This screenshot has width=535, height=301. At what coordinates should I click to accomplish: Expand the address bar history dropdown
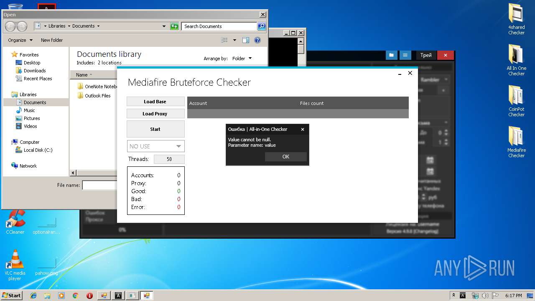164,26
